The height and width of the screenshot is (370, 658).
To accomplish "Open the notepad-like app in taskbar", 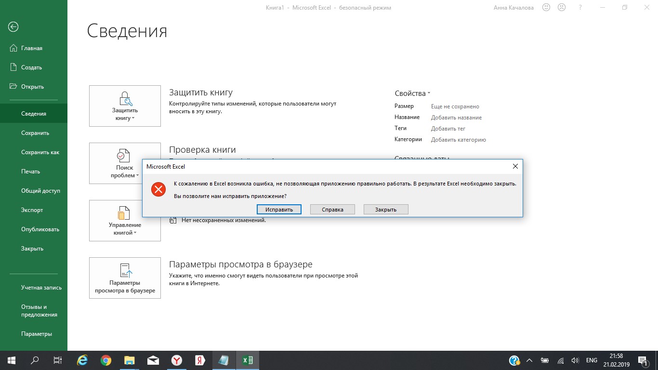I will tap(224, 360).
